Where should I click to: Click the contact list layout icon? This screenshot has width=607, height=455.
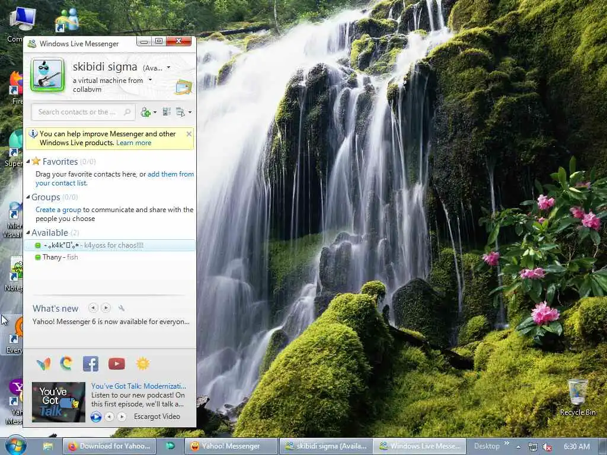click(167, 112)
